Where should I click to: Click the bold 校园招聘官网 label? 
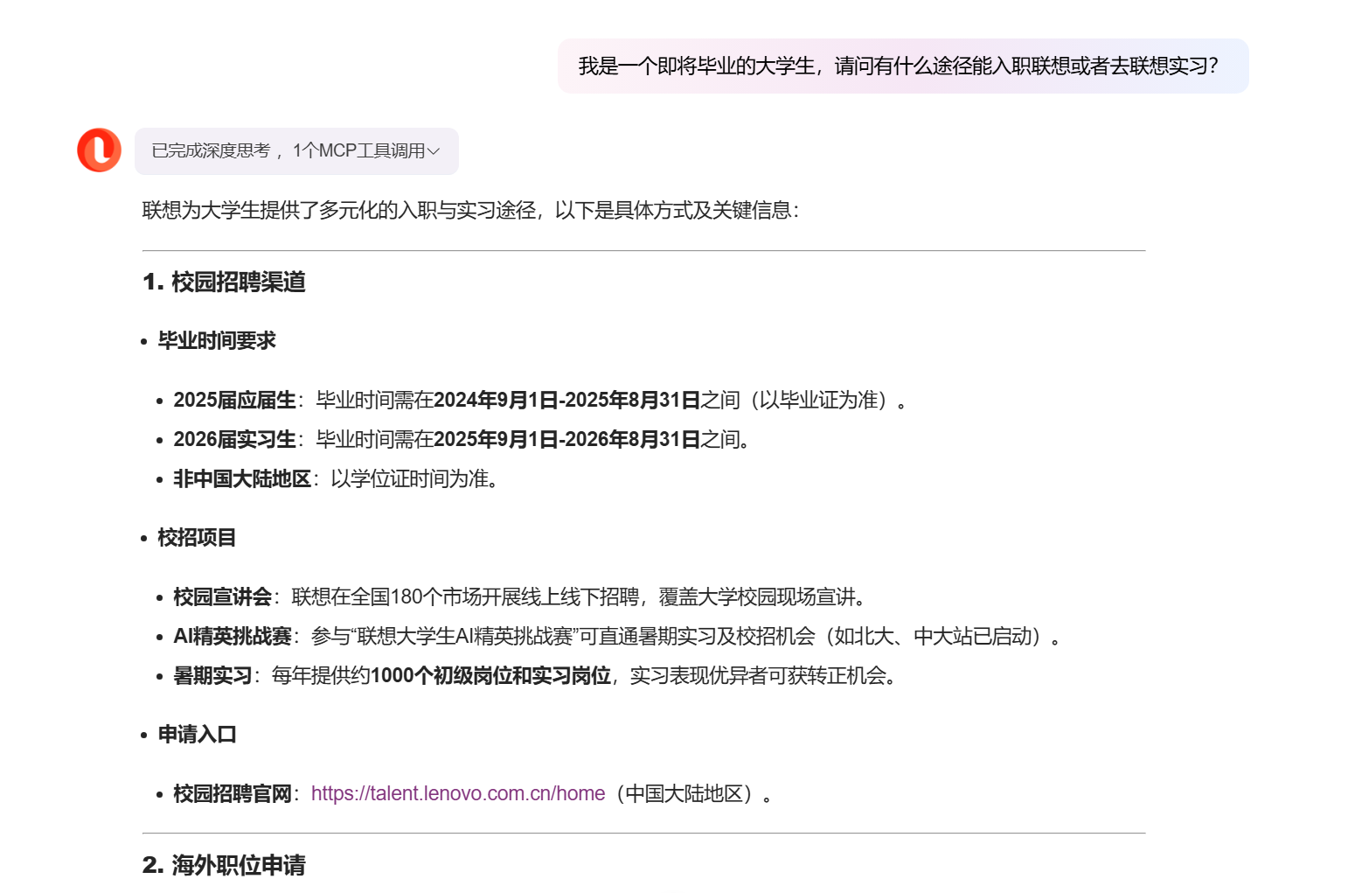pyautogui.click(x=232, y=794)
